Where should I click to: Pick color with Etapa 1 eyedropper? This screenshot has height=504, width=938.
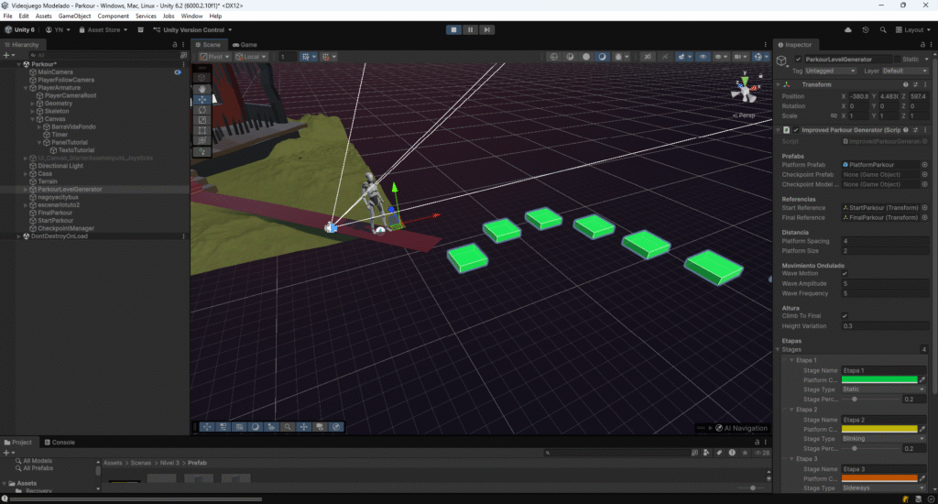[x=923, y=379]
